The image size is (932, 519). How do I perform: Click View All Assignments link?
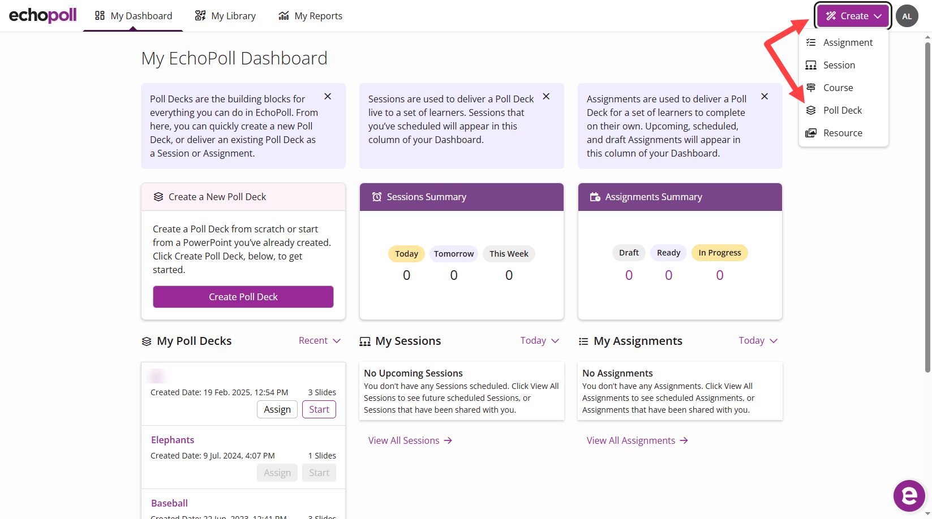[x=637, y=440]
